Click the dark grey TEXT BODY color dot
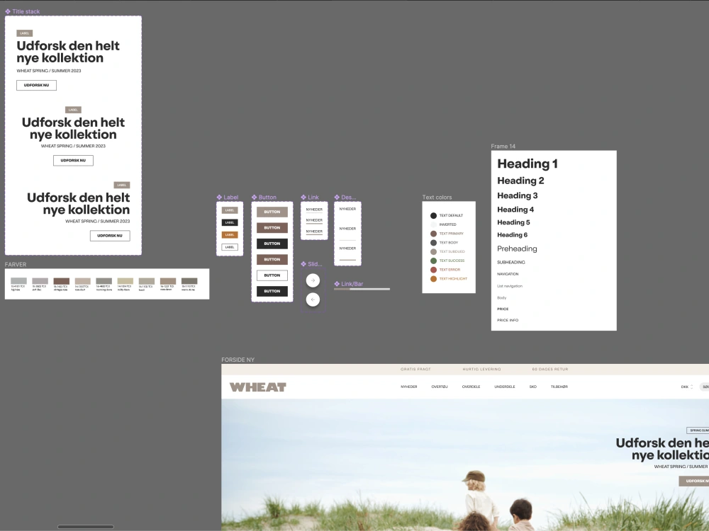The height and width of the screenshot is (531, 709). pos(433,242)
